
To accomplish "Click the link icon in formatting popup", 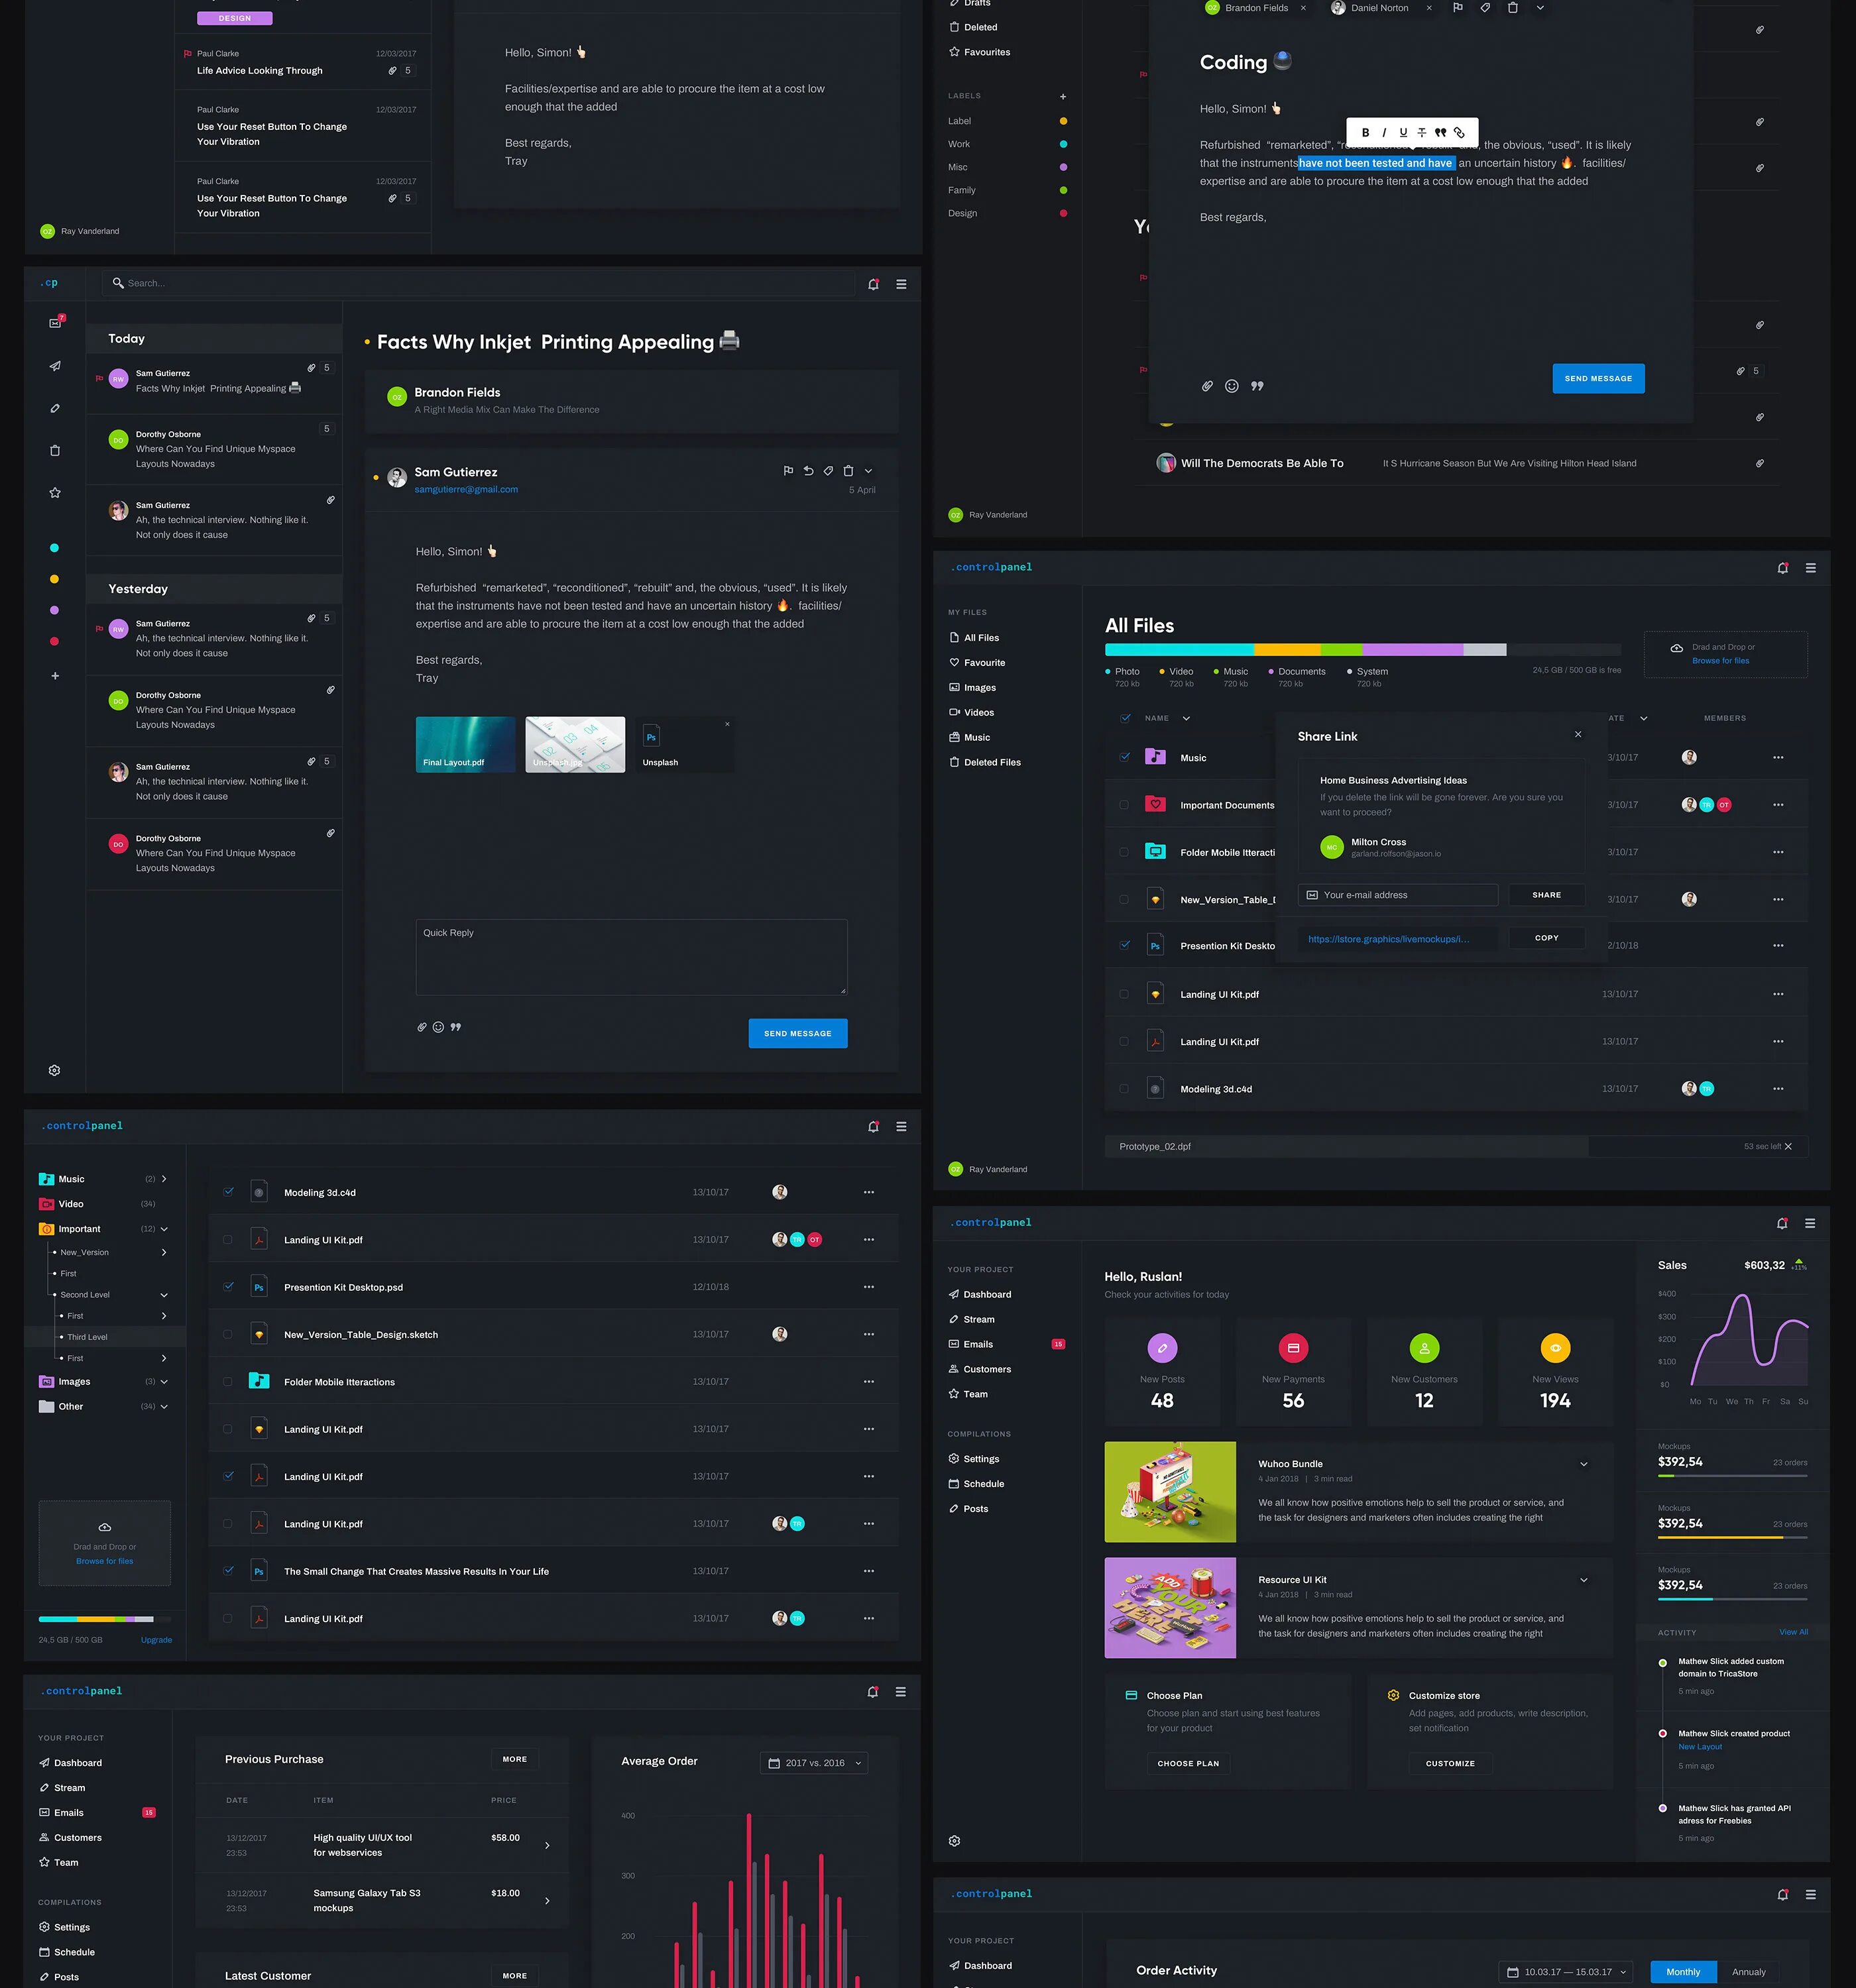I will (x=1460, y=133).
